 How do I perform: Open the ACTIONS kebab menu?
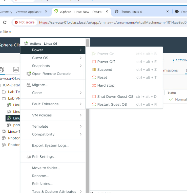point(173,60)
